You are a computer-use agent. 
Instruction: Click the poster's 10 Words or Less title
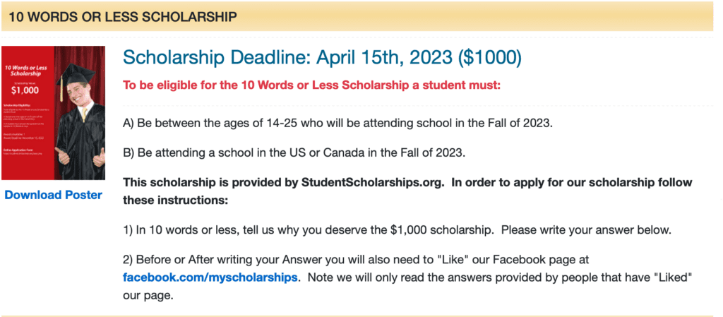click(26, 71)
